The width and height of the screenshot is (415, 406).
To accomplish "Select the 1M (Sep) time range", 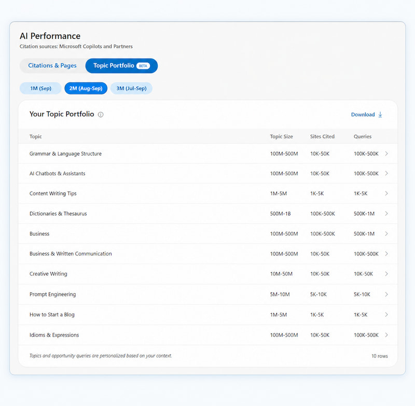I will click(40, 88).
